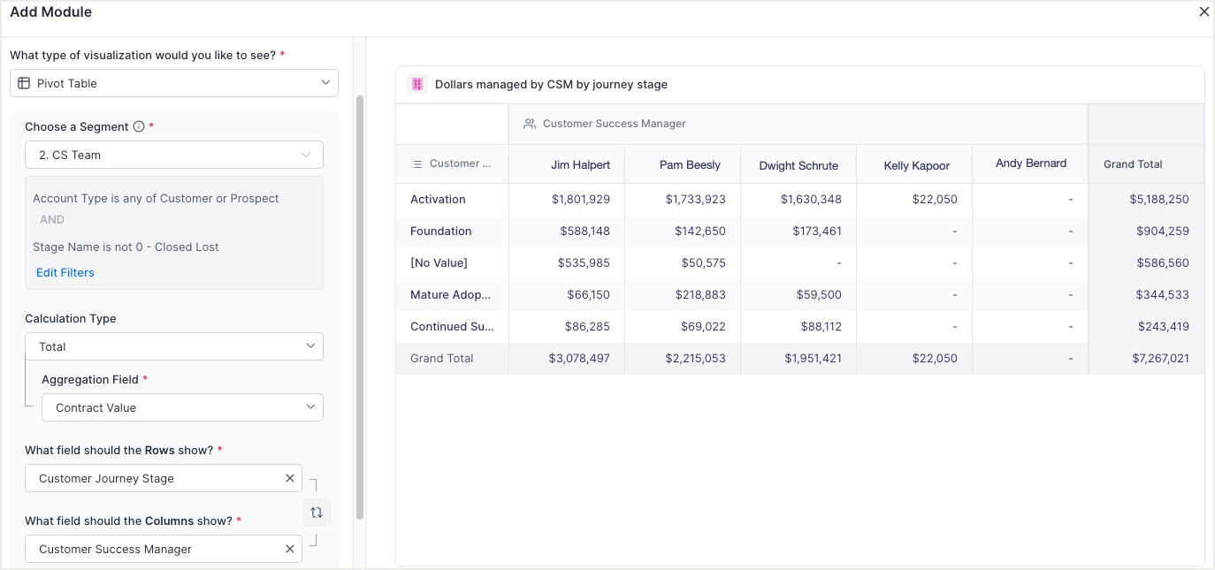The image size is (1215, 570).
Task: Click the info icon beside Choose a Segment
Action: [x=139, y=127]
